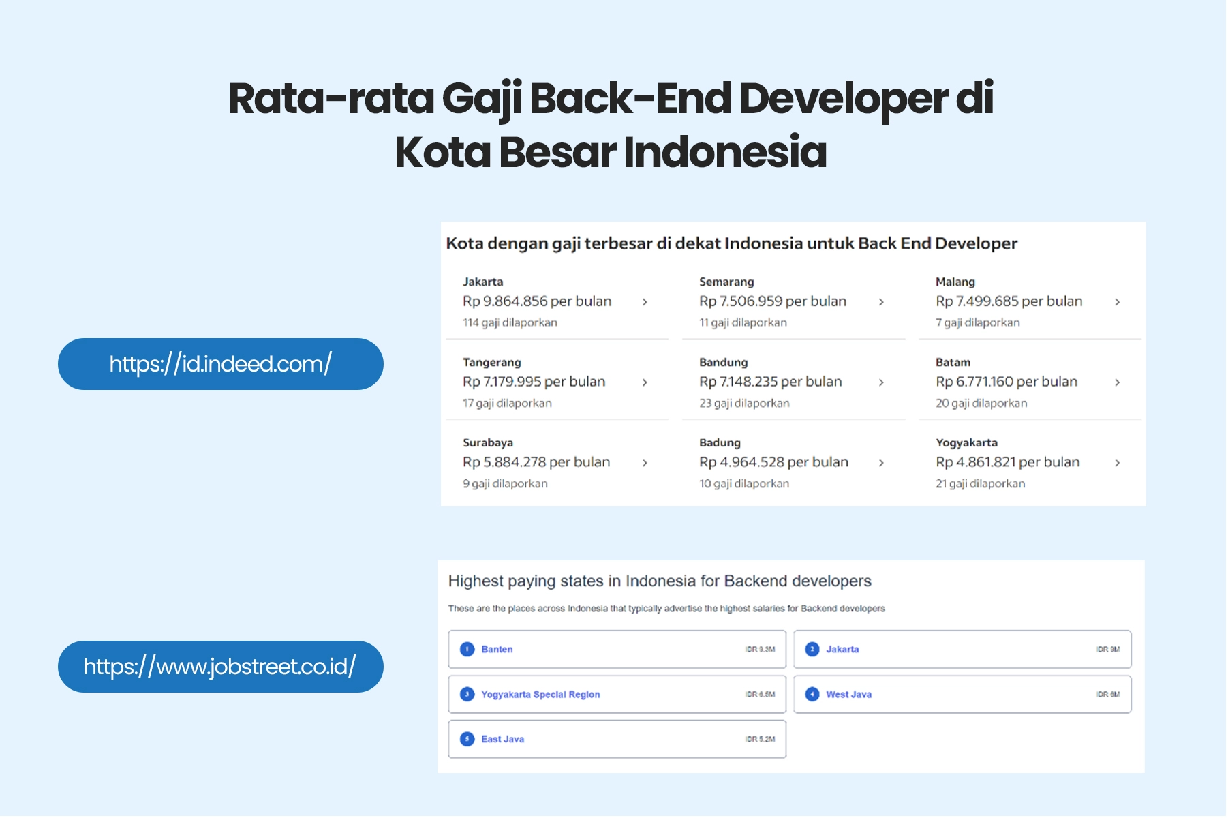The height and width of the screenshot is (818, 1228).
Task: Open the Jakarta state link in Jobstreet list
Action: (842, 649)
